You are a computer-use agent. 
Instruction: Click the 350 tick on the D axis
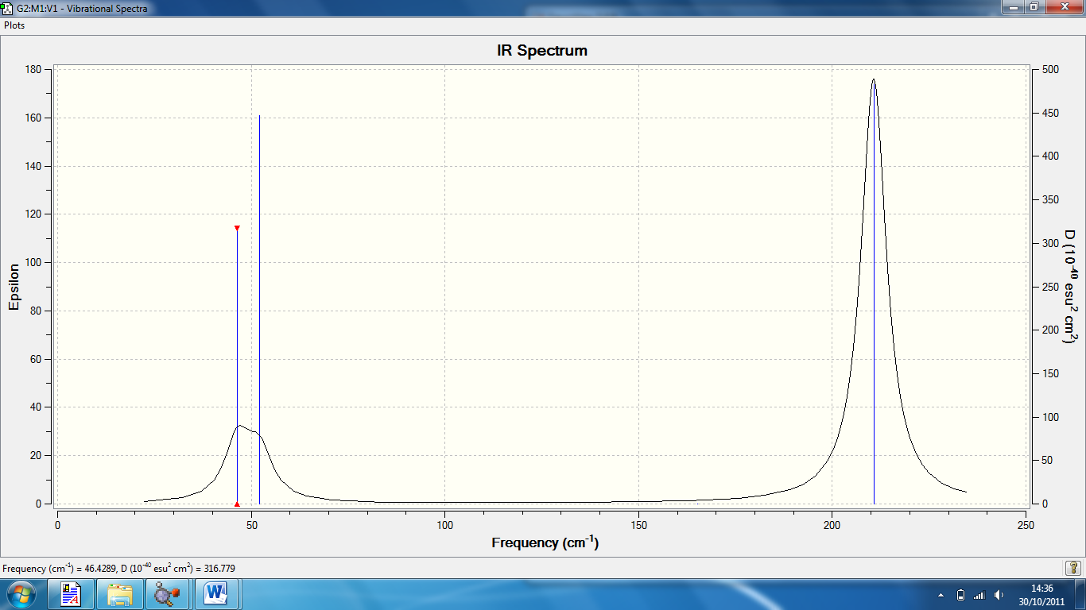[x=1050, y=199]
